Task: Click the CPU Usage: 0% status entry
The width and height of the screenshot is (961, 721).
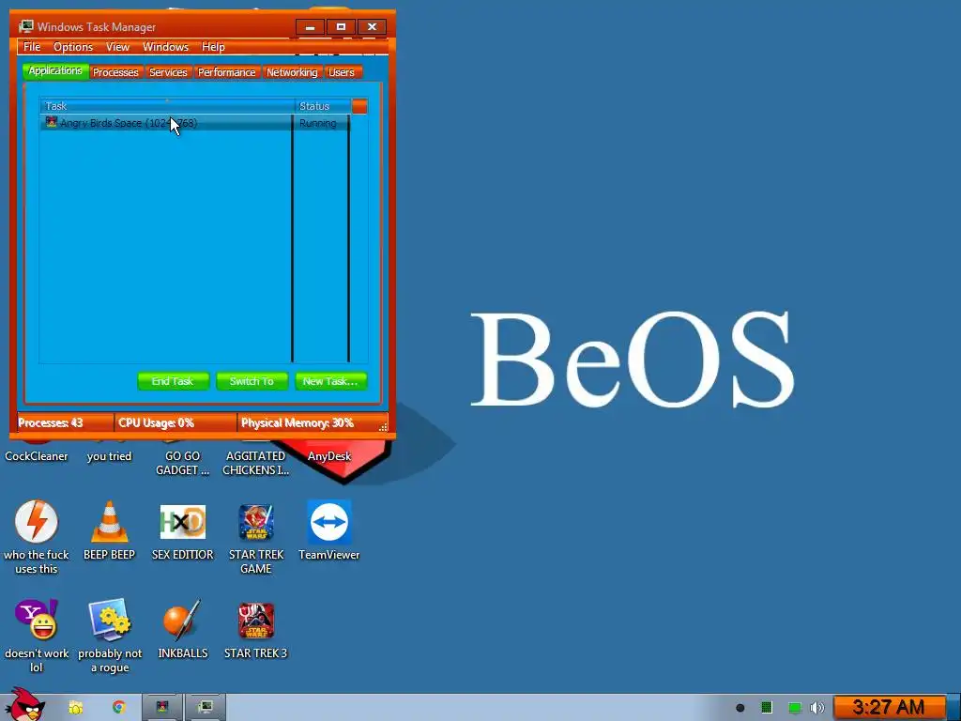Action: [x=175, y=423]
